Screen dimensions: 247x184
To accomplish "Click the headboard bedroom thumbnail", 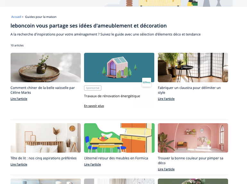I will [x=46, y=138].
